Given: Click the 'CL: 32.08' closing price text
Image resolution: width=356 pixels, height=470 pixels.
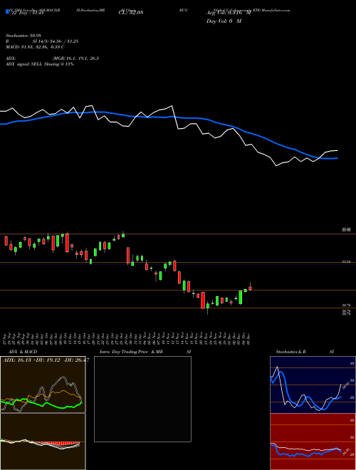Looking at the screenshot, I should point(131,13).
